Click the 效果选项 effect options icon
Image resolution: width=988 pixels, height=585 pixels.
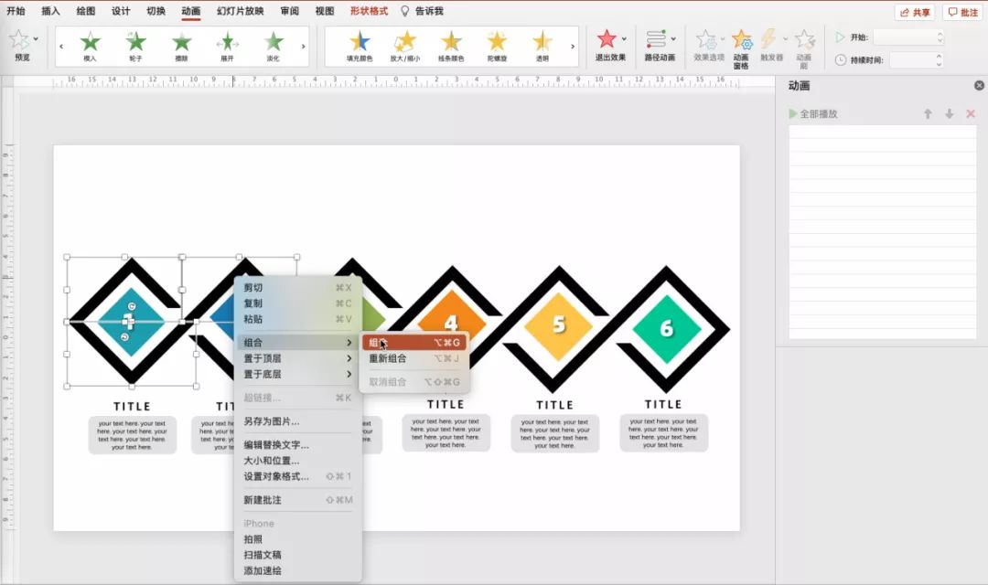tap(705, 39)
